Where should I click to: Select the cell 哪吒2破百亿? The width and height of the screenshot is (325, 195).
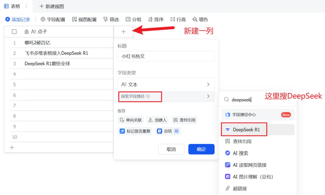[x=68, y=43]
